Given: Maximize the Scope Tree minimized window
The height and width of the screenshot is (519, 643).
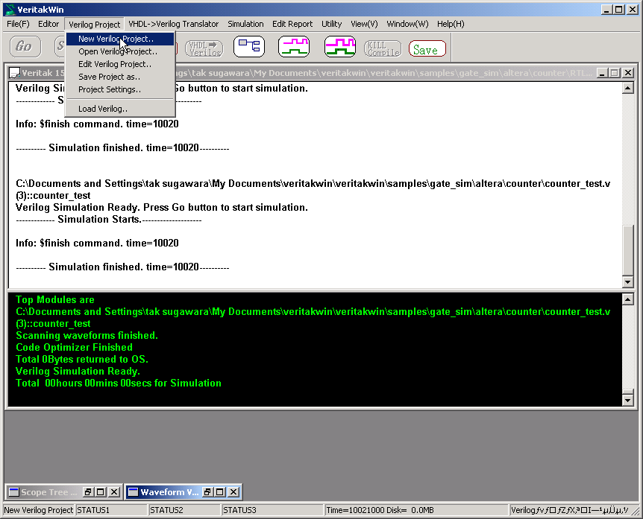Looking at the screenshot, I should pos(101,492).
